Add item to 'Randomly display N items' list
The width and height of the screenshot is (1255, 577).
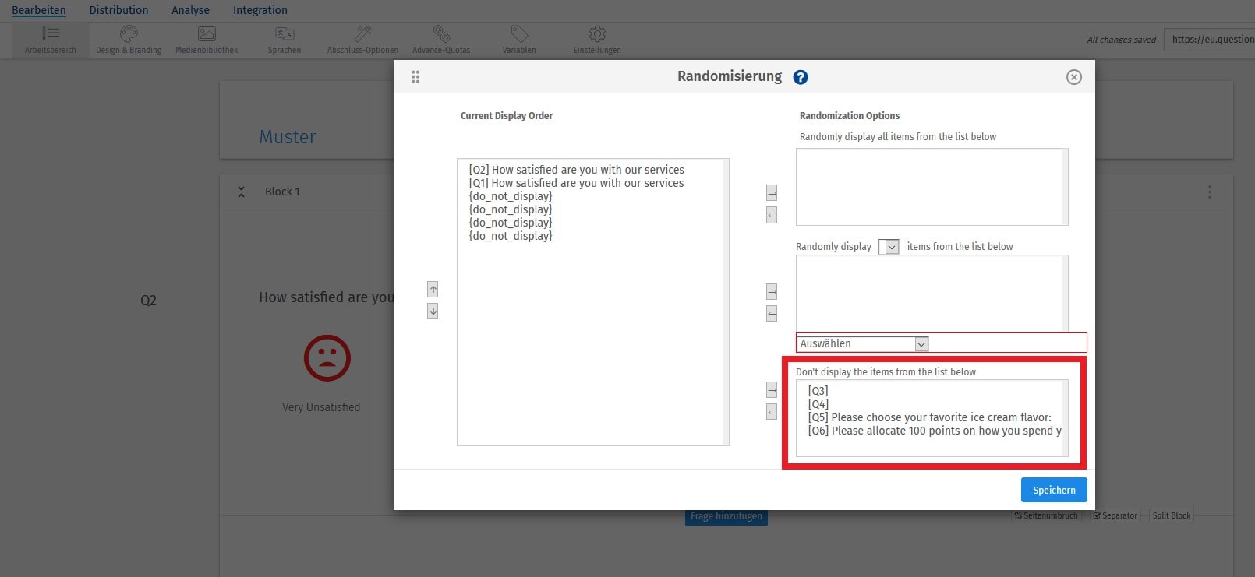(772, 291)
